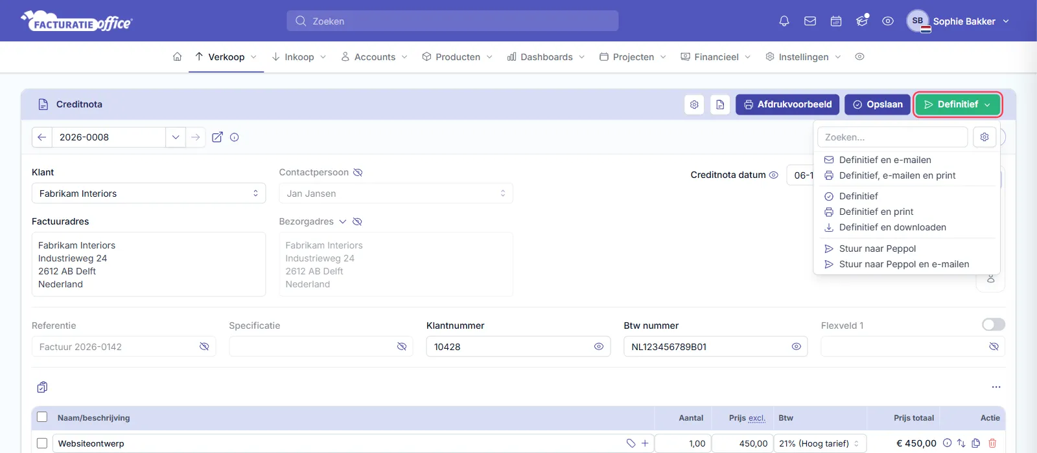
Task: Click the green Definitief button
Action: pyautogui.click(x=958, y=104)
